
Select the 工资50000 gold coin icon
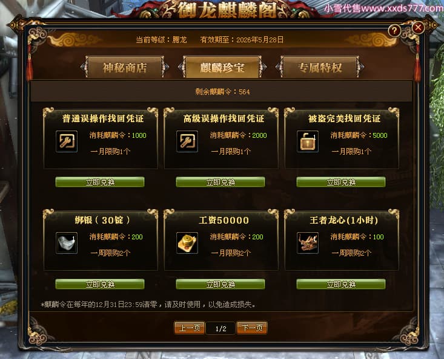(187, 243)
